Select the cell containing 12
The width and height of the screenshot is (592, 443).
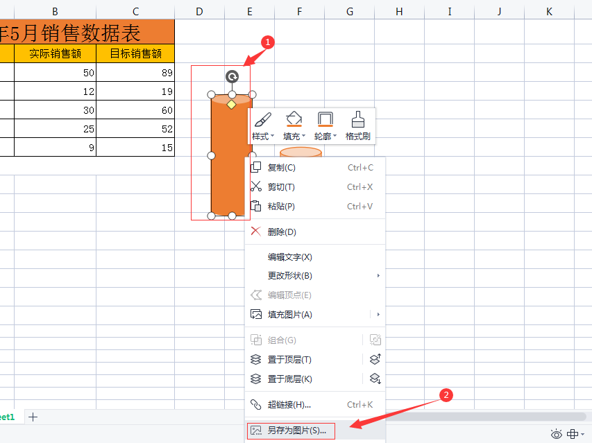(55, 91)
